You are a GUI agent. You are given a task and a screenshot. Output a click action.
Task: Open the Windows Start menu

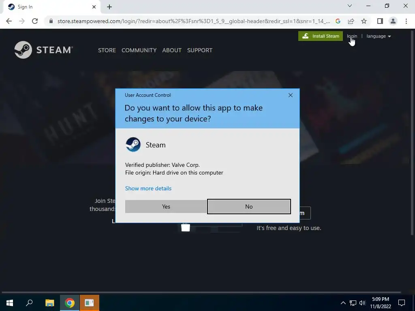(x=10, y=303)
